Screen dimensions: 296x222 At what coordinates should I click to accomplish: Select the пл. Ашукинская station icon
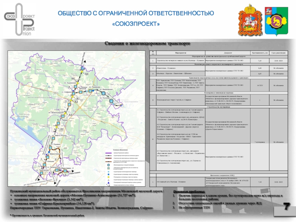point(75,87)
